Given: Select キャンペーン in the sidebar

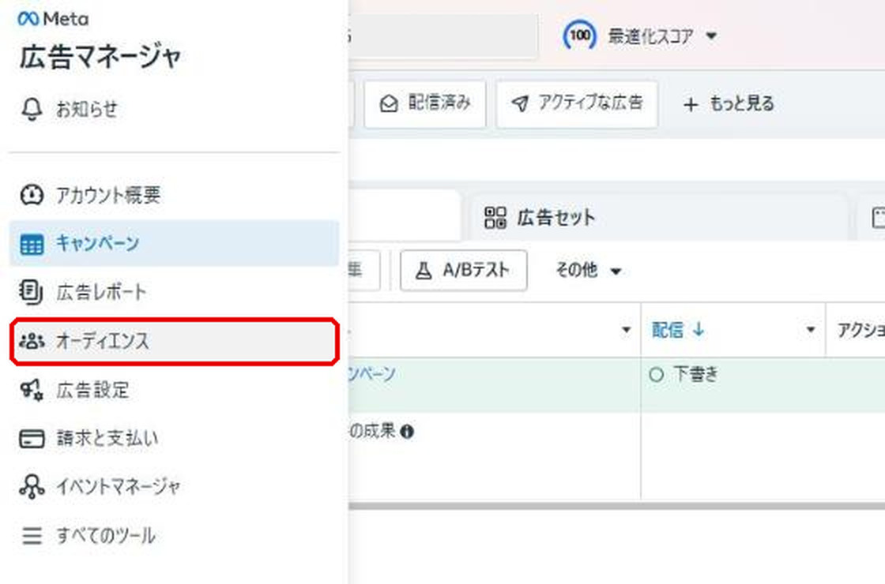Looking at the screenshot, I should 174,244.
